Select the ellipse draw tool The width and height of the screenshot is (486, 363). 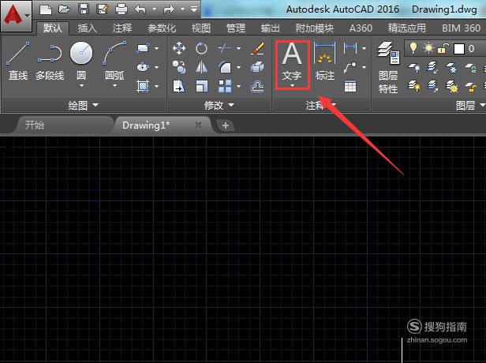pos(143,67)
